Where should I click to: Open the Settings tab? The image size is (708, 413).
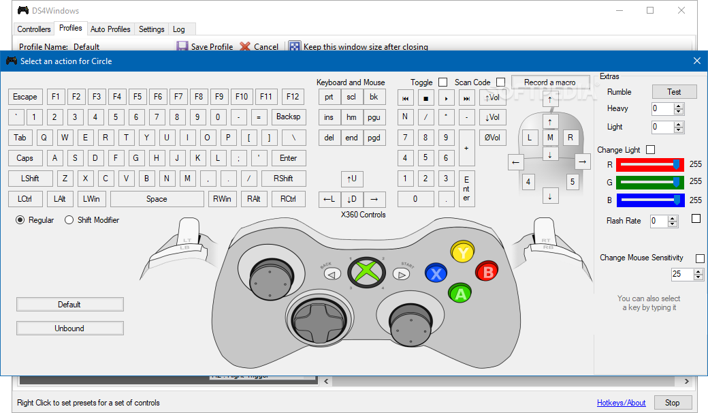[x=151, y=29]
